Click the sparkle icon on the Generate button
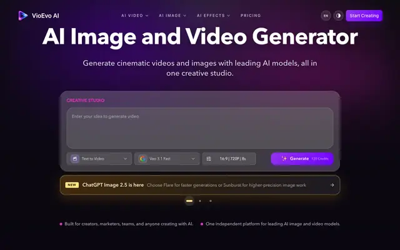 (x=284, y=158)
